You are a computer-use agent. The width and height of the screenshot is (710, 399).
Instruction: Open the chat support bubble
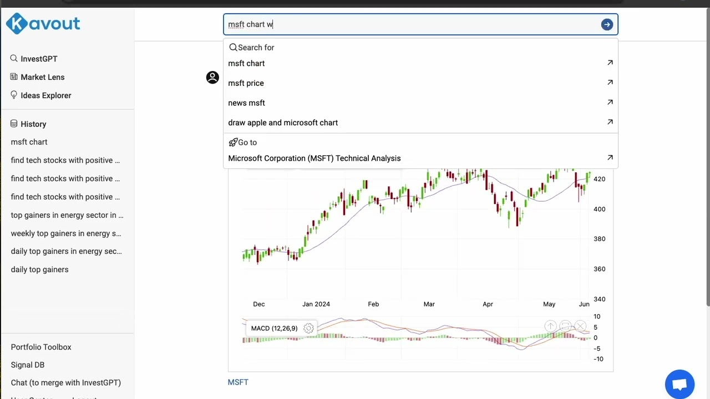coord(679,385)
